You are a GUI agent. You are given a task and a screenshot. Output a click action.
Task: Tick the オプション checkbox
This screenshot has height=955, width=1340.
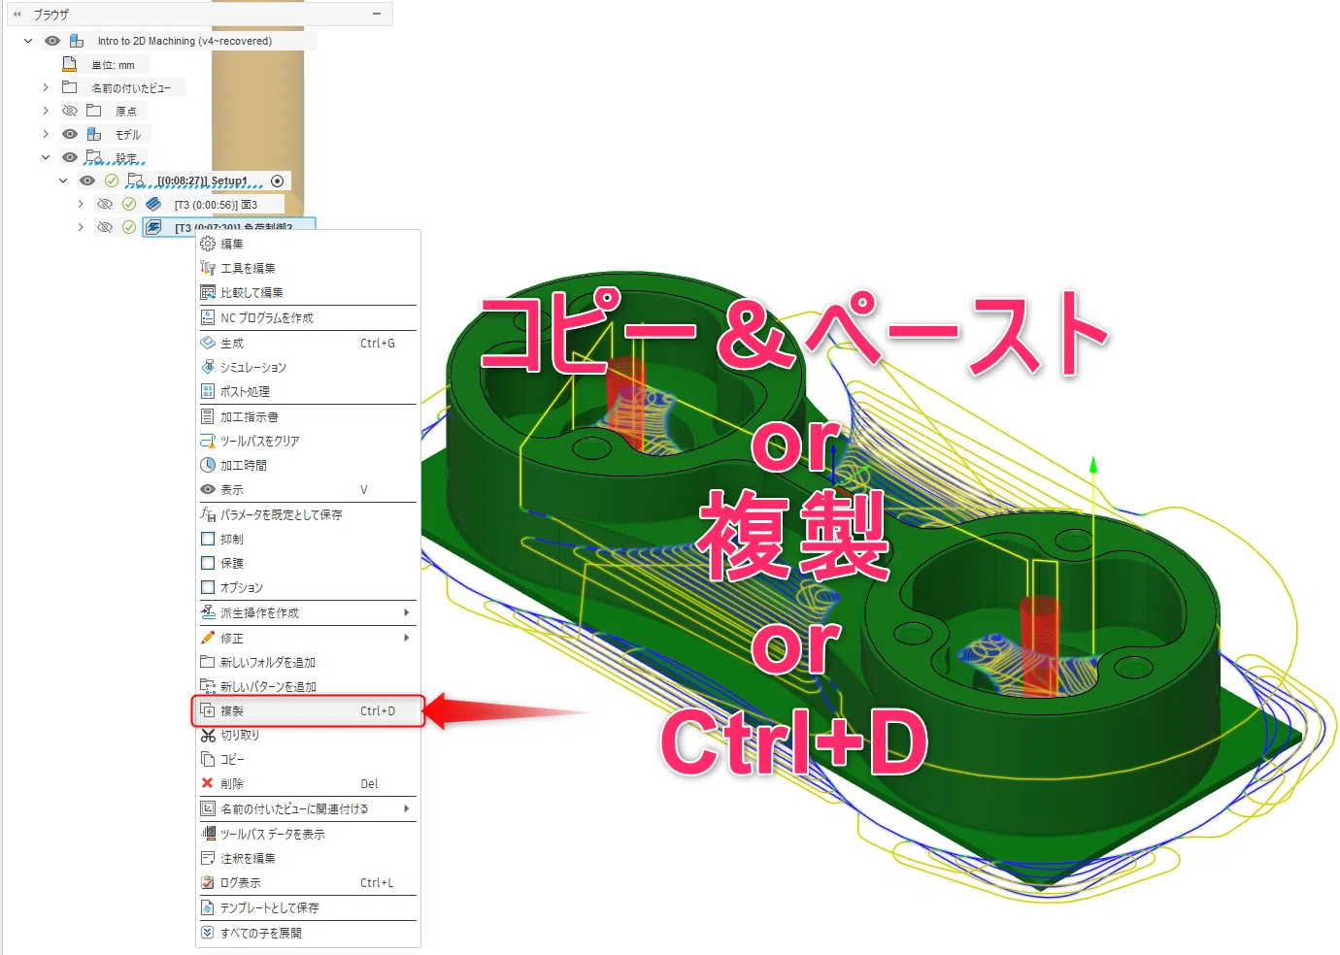208,587
